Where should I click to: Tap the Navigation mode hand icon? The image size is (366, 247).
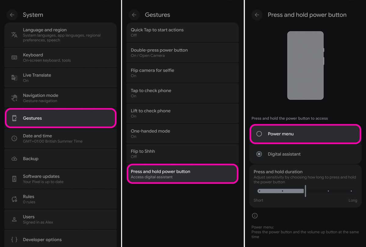coord(14,98)
